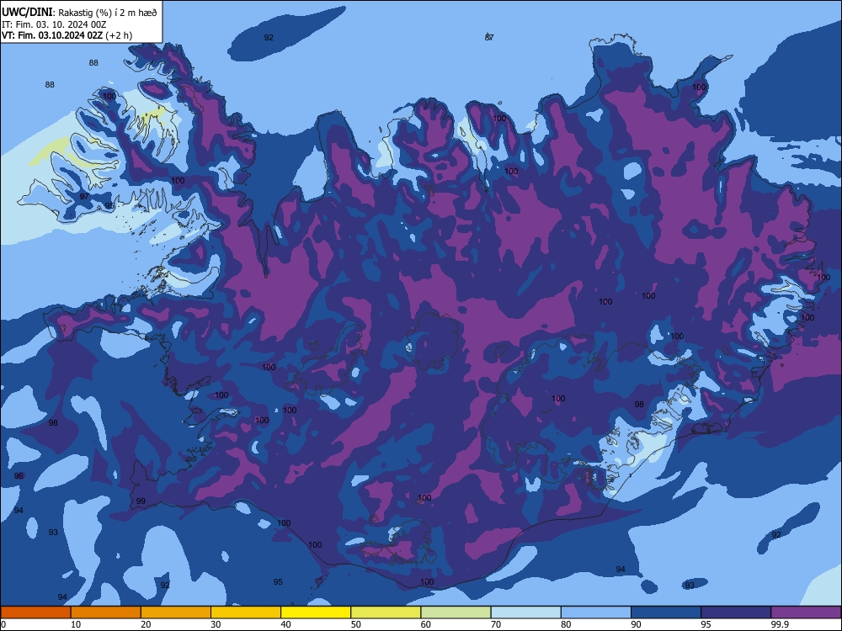This screenshot has height=631, width=842.
Task: Click the '99' value on the southwest peninsula
Action: tap(141, 501)
